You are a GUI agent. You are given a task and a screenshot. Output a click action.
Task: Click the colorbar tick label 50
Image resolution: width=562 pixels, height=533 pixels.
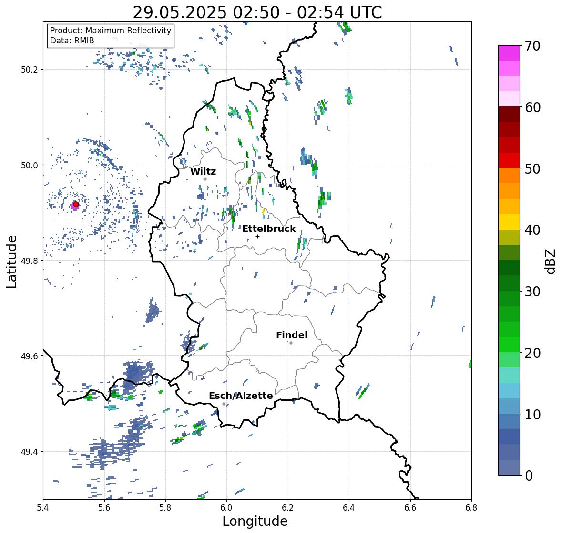[x=532, y=169]
